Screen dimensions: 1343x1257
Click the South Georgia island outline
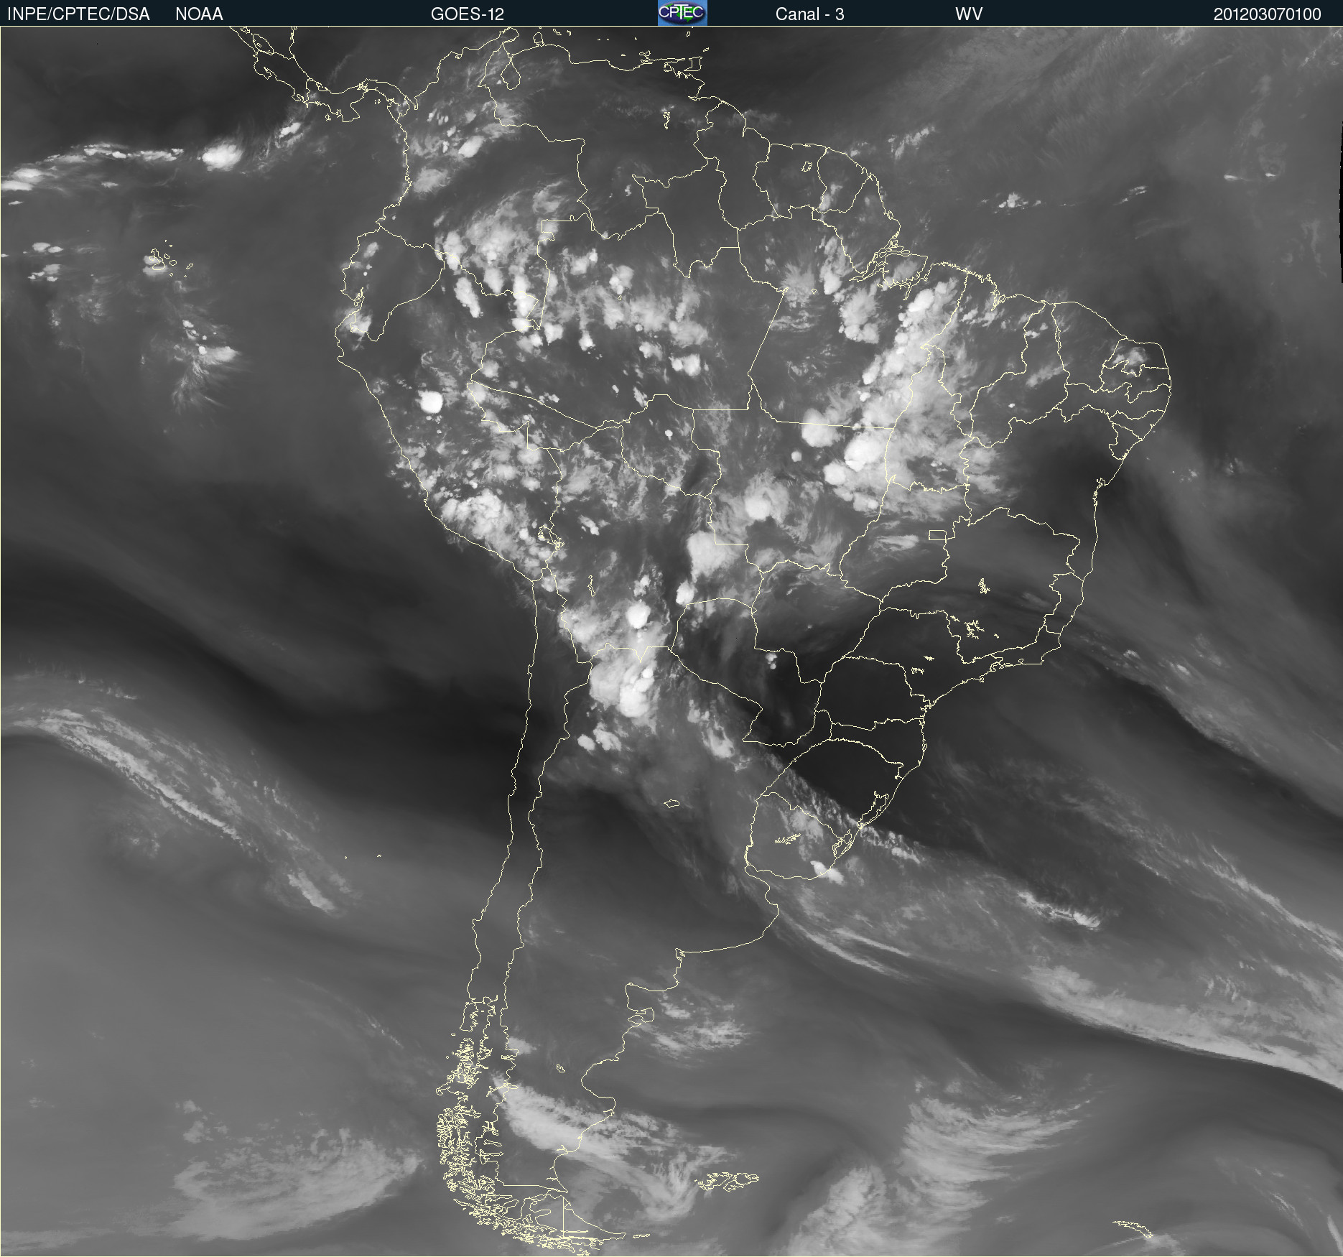click(1133, 1227)
